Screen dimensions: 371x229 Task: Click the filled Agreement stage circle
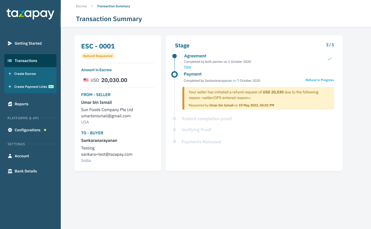click(x=174, y=56)
